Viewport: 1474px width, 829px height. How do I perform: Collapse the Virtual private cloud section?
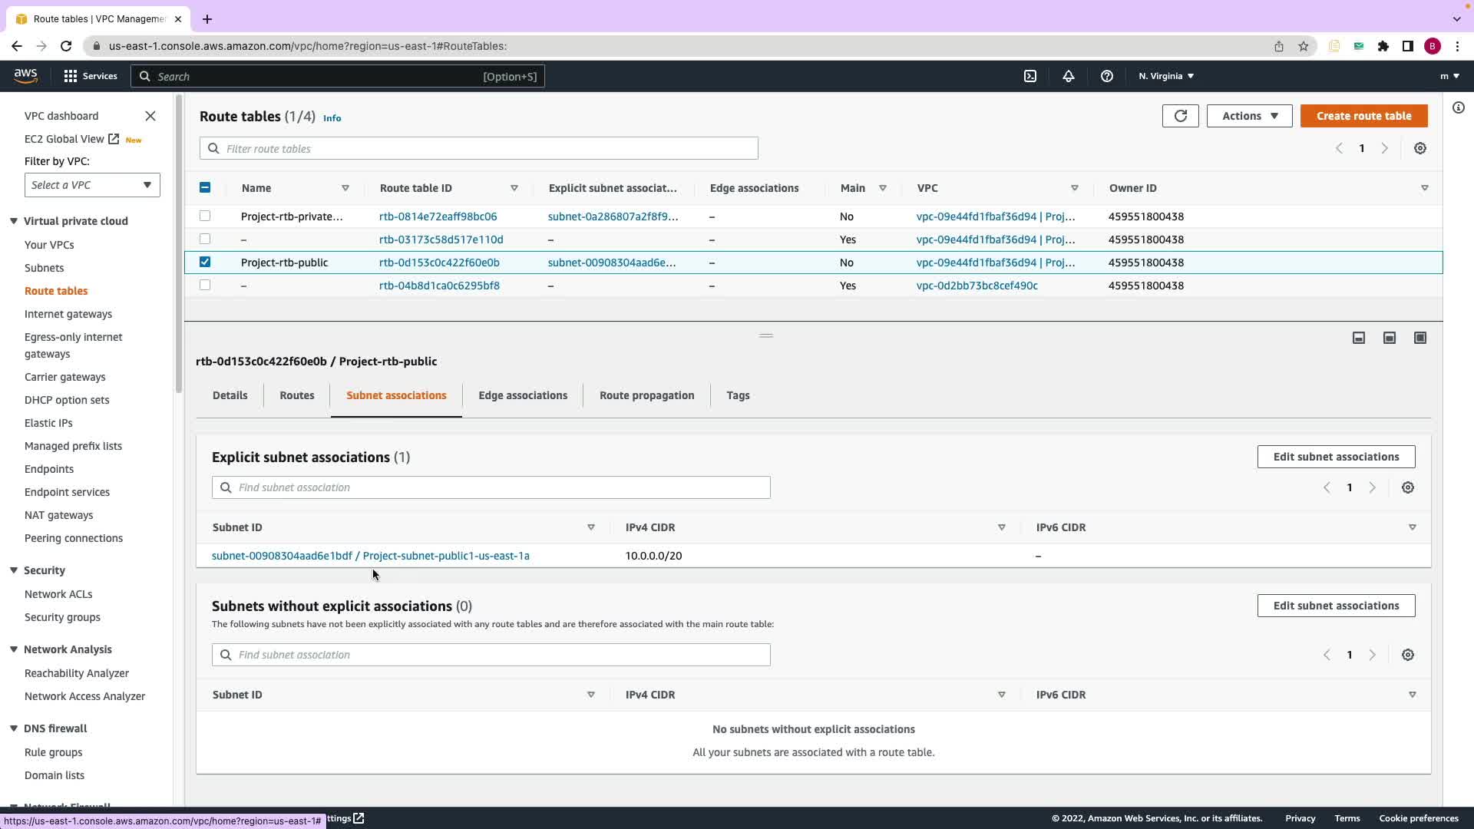(x=14, y=221)
